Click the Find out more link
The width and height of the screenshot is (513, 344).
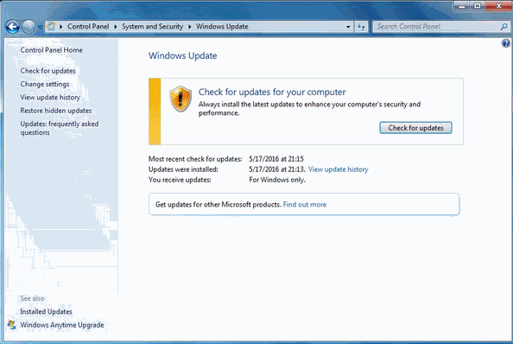click(304, 205)
